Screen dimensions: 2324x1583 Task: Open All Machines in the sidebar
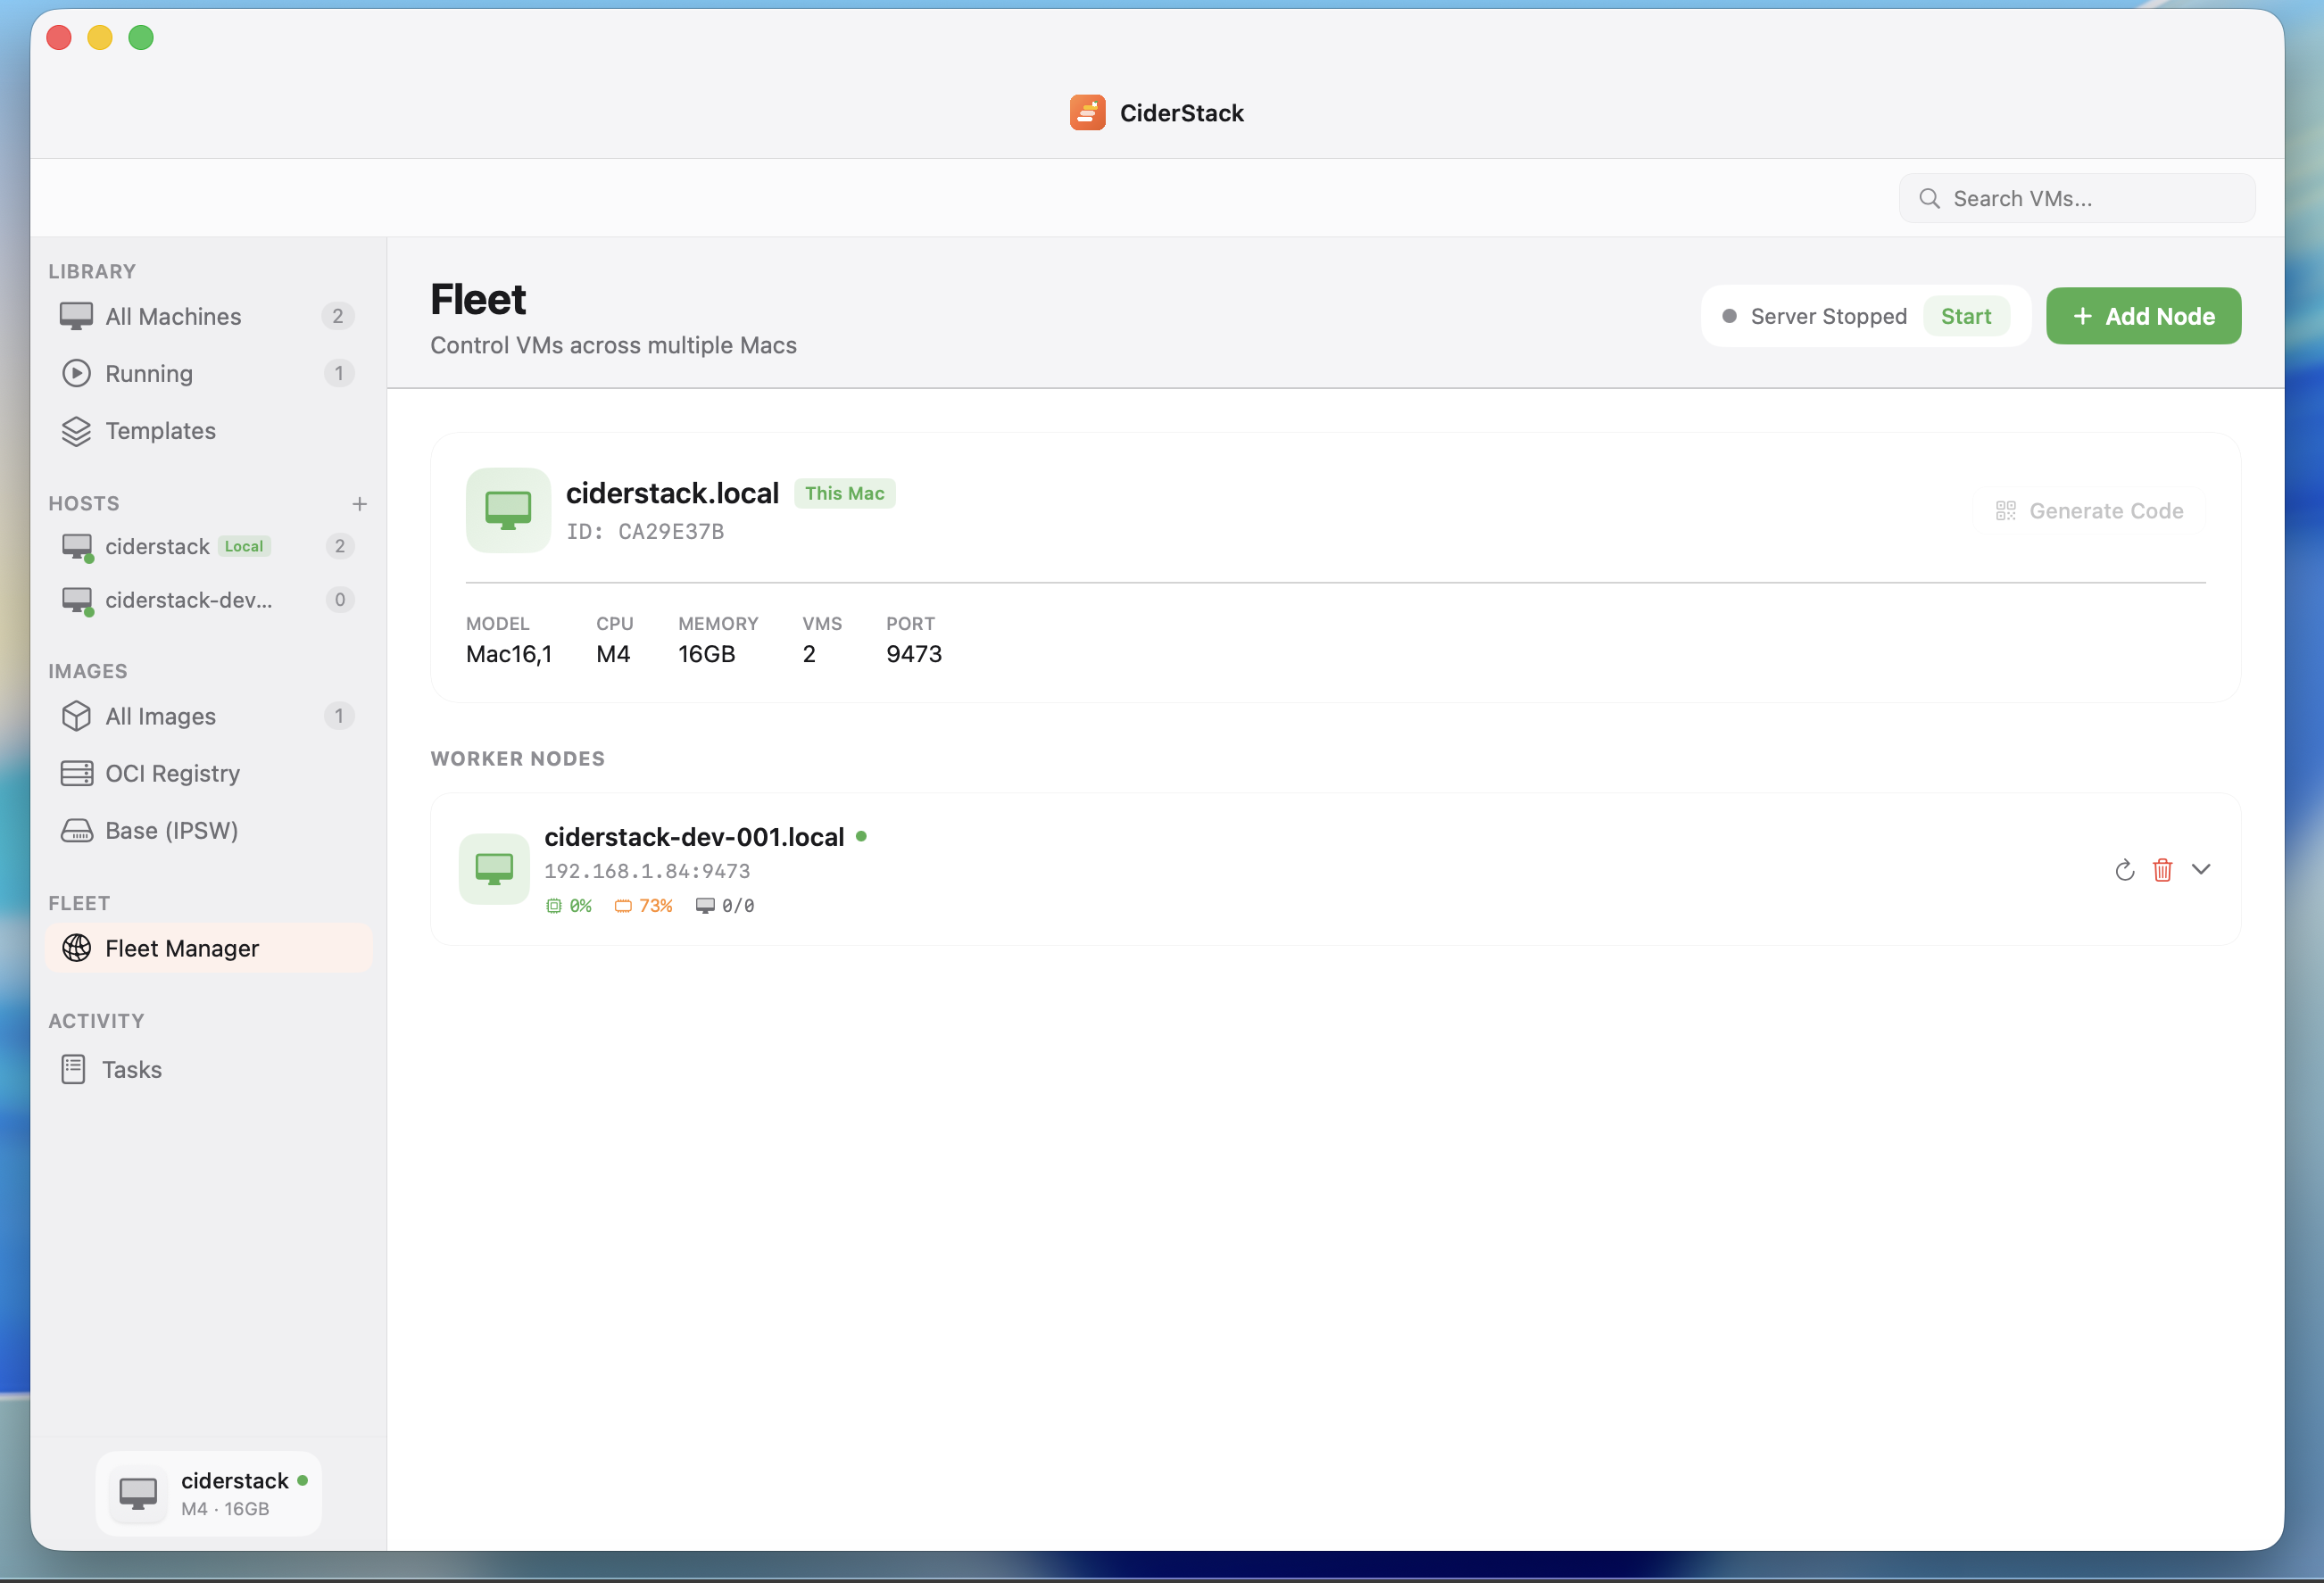pos(173,316)
